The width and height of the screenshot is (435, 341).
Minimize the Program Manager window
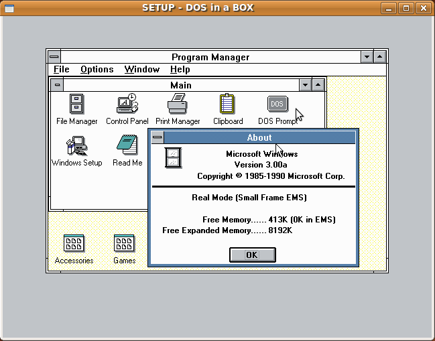[367, 57]
